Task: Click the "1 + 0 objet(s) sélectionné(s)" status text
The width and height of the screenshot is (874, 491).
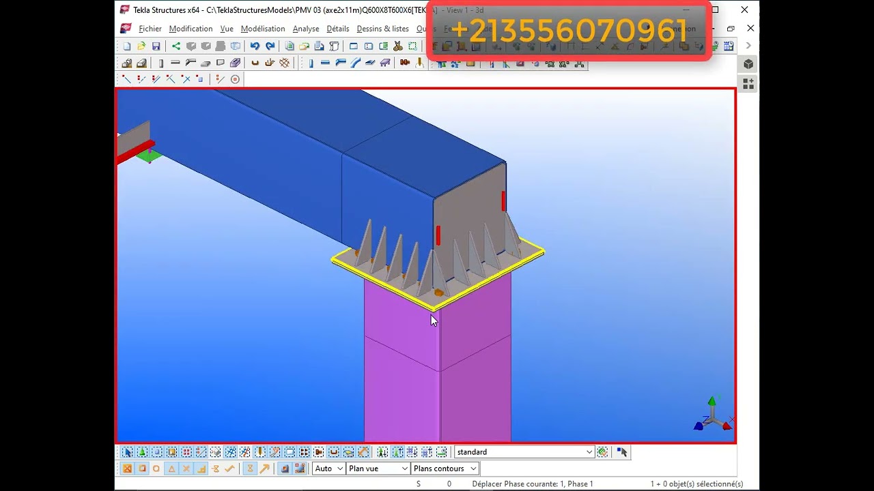Action: coord(696,483)
